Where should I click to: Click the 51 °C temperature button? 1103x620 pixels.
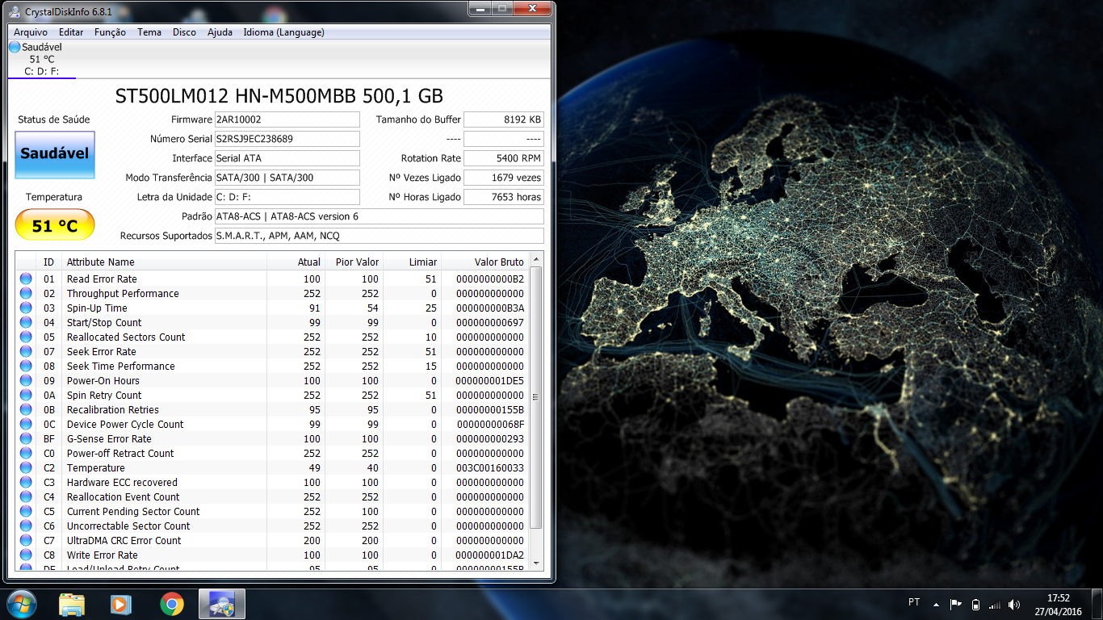point(55,225)
